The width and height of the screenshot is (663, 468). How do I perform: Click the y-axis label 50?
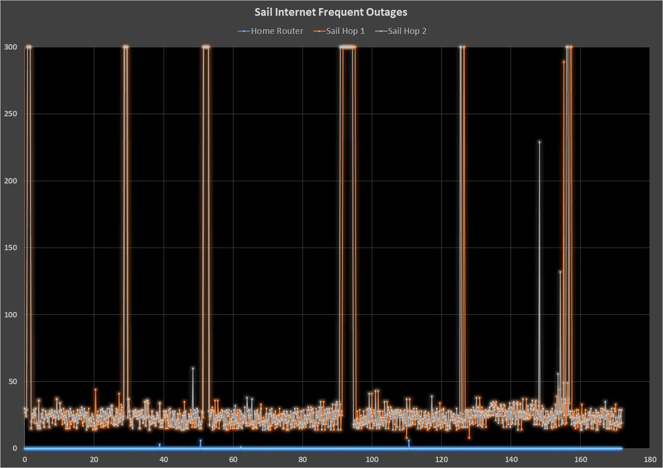tap(13, 381)
